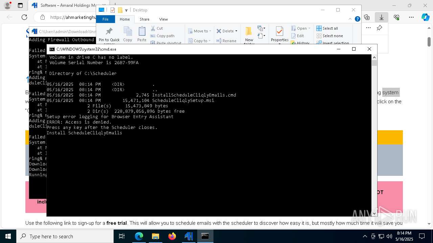This screenshot has width=433, height=243.
Task: Show hidden system tray icons
Action: tap(365, 236)
